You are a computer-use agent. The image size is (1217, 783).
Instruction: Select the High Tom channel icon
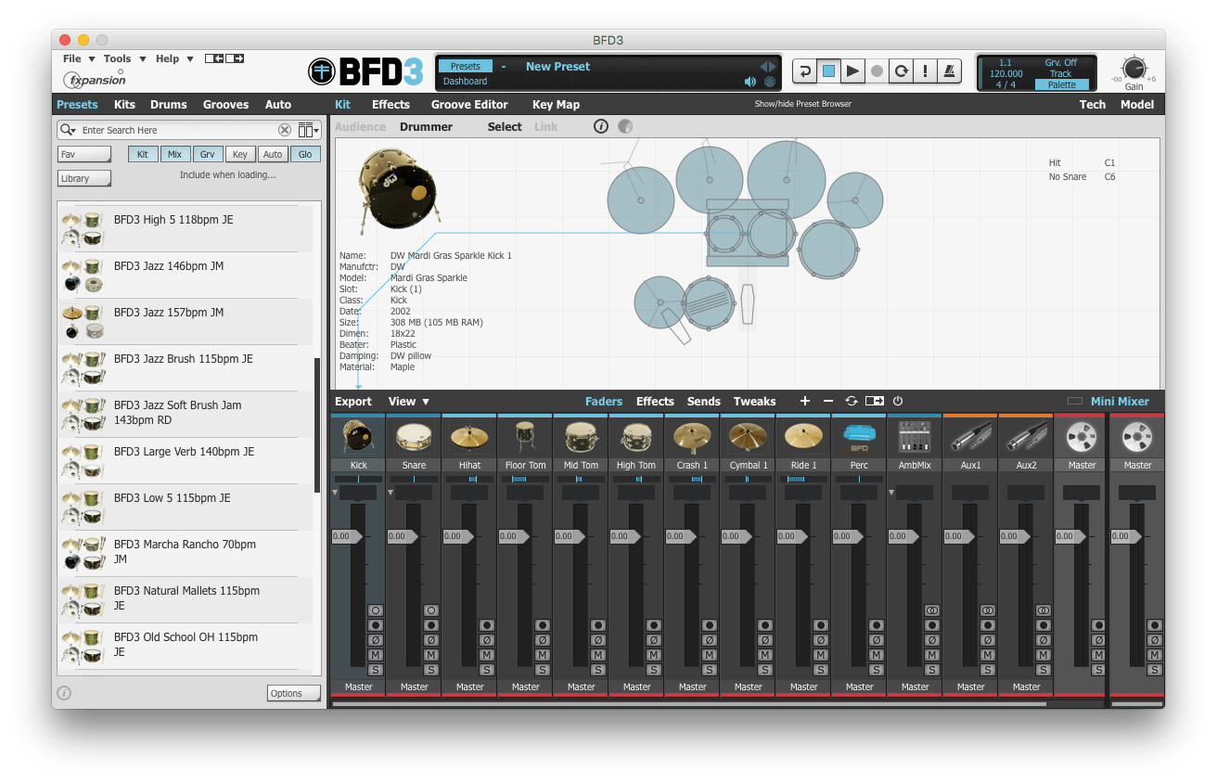(636, 437)
